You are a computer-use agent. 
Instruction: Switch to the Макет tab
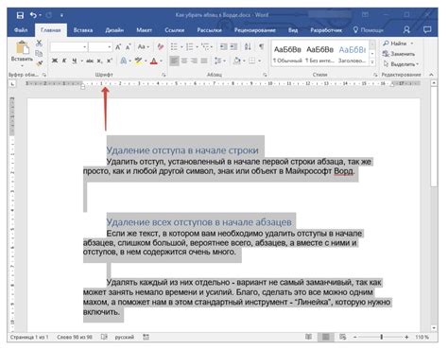pyautogui.click(x=144, y=30)
